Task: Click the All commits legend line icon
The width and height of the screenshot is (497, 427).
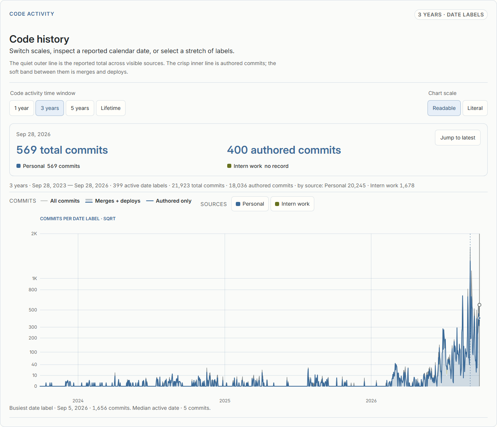Action: click(44, 201)
